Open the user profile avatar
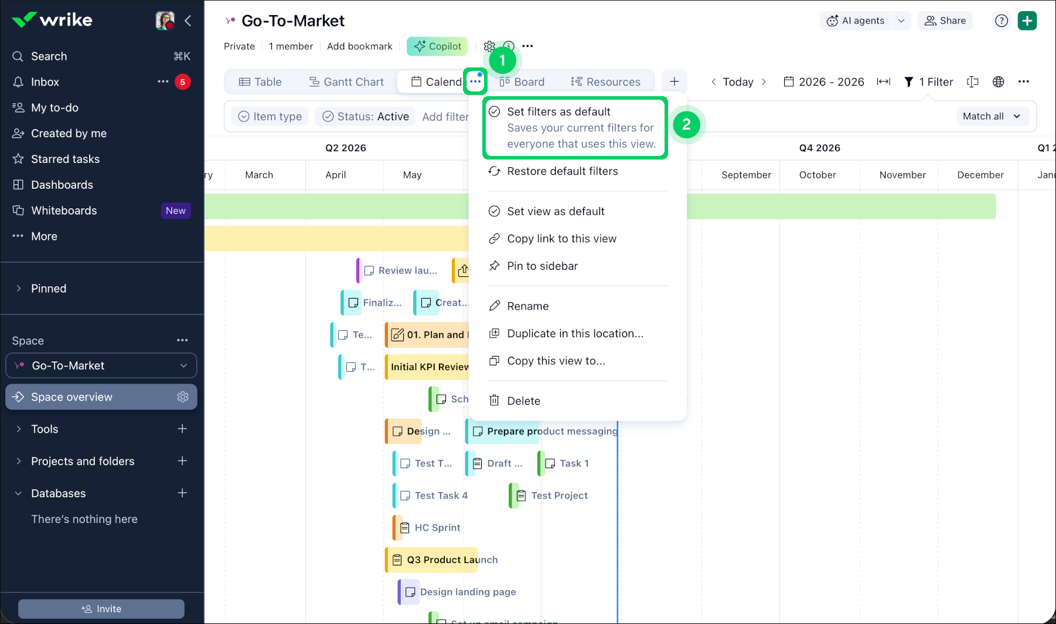The image size is (1056, 624). 165,21
